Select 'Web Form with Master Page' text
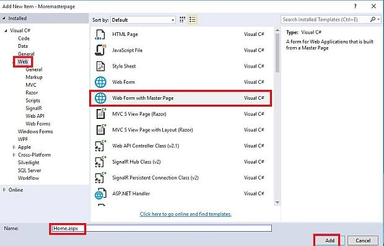This screenshot has height=246, width=384. click(143, 98)
